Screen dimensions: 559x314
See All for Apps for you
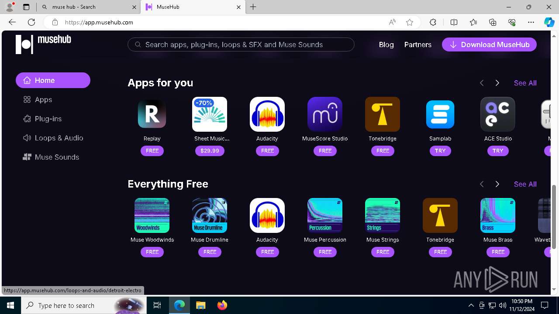click(x=525, y=83)
